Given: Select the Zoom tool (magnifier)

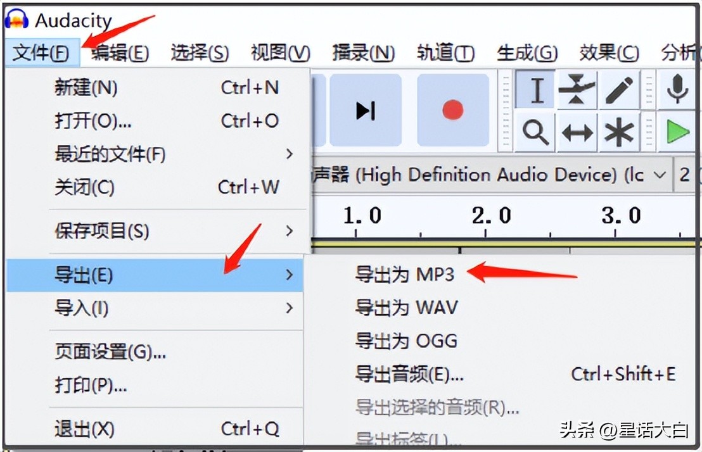Looking at the screenshot, I should [x=534, y=132].
